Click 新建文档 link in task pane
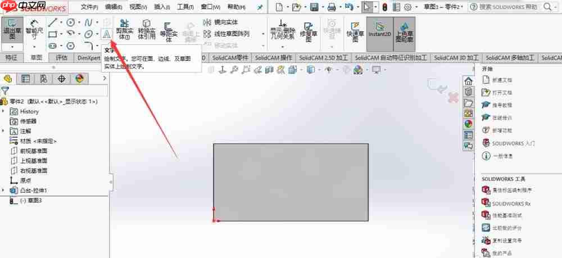 [502, 80]
